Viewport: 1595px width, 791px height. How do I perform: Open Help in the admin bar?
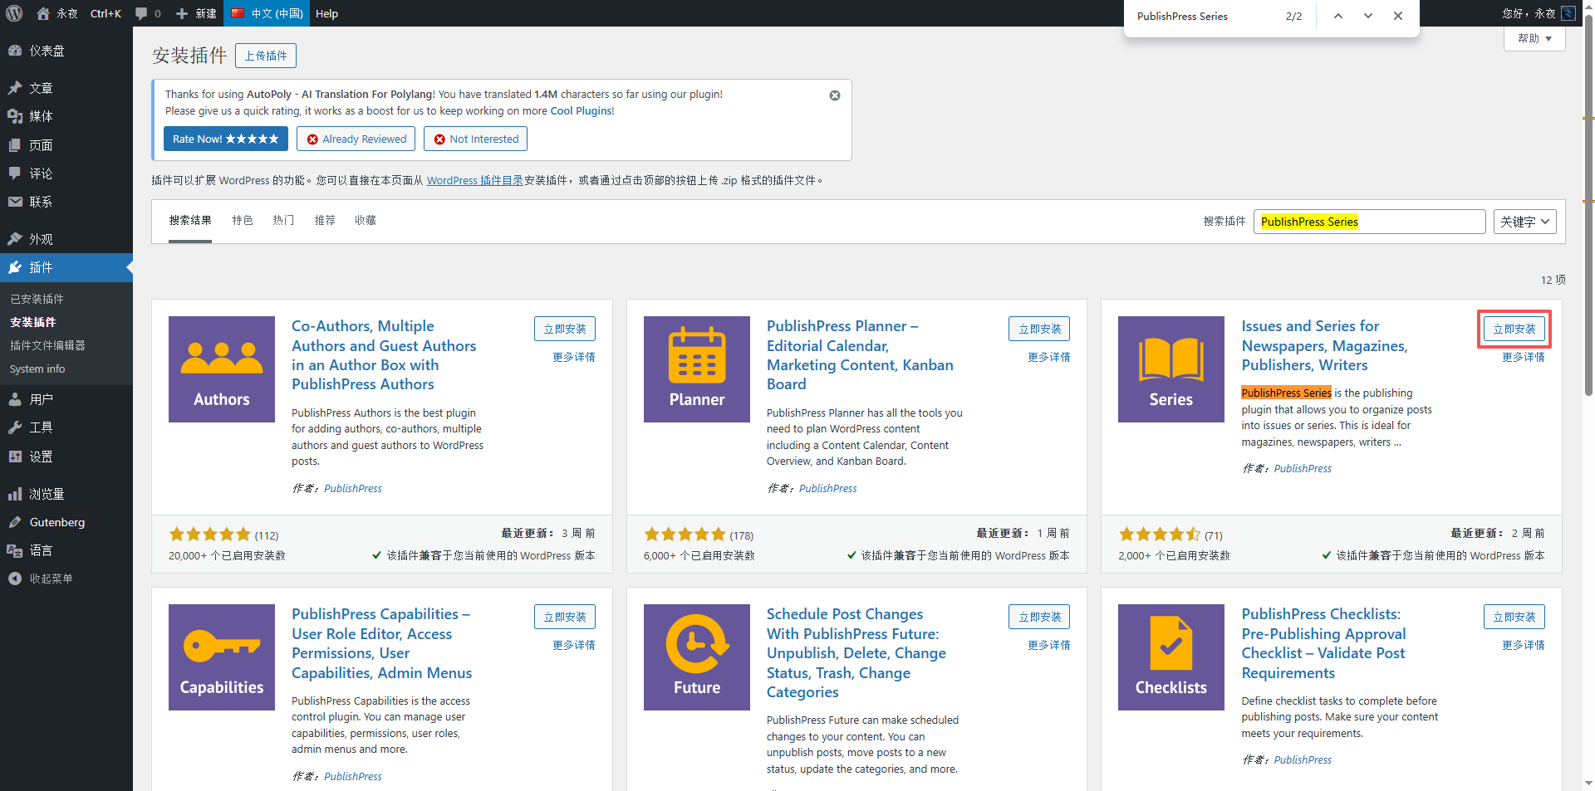click(x=326, y=13)
